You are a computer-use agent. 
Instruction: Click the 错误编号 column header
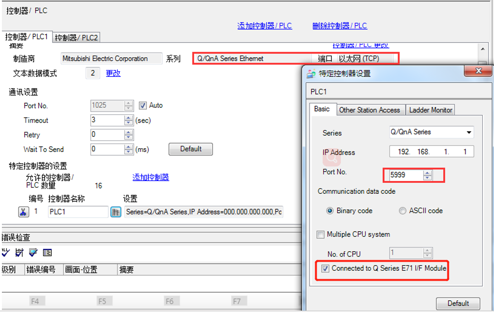pyautogui.click(x=44, y=270)
